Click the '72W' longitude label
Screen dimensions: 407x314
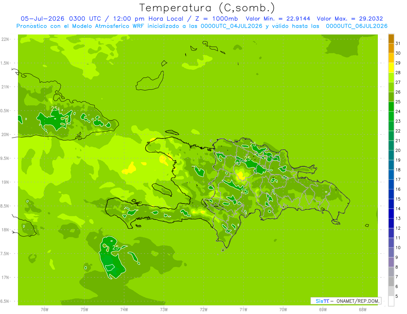[203, 310]
